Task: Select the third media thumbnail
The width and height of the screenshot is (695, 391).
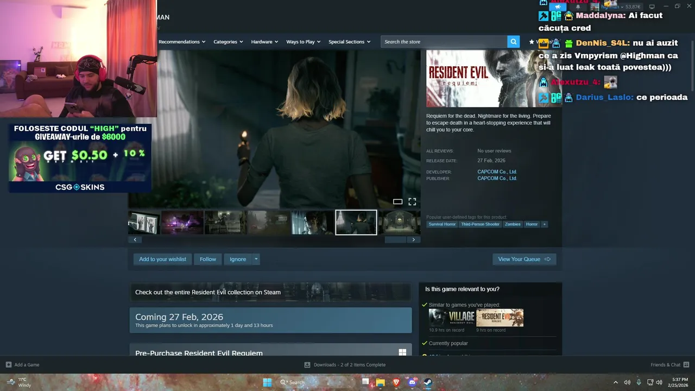Action: (x=226, y=223)
